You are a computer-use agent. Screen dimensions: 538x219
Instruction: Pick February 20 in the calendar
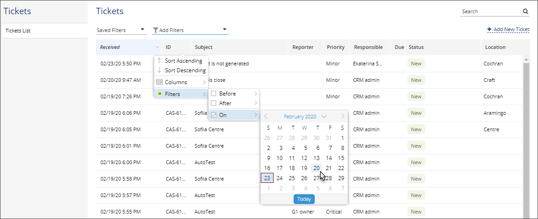316,168
